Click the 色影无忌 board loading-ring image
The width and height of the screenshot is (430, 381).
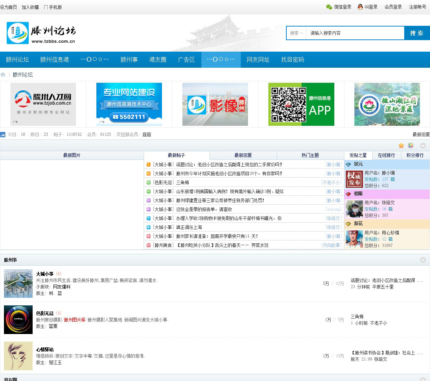tap(18, 320)
